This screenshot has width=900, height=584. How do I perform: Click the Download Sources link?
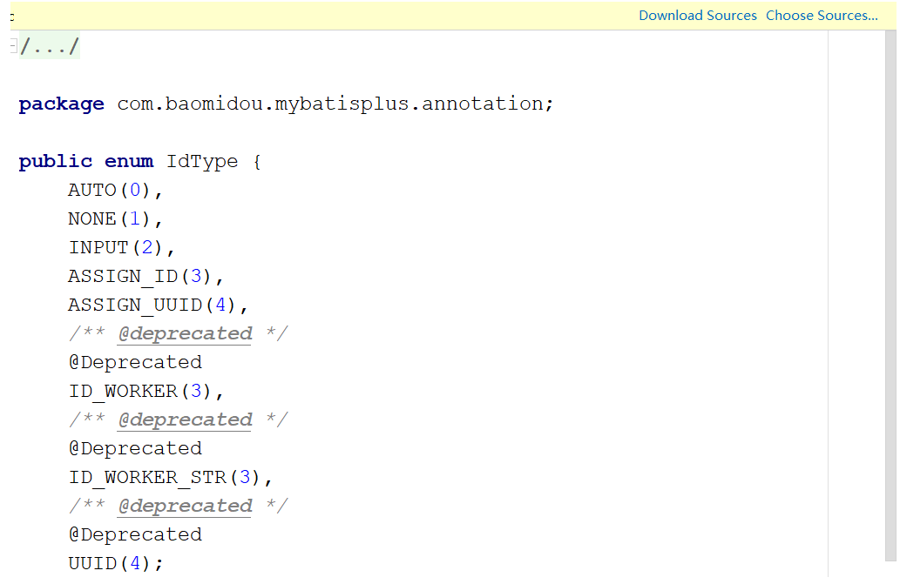[x=697, y=16]
